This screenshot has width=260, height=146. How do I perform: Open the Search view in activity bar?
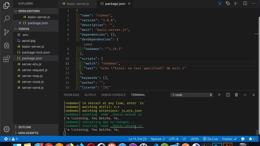6,19
